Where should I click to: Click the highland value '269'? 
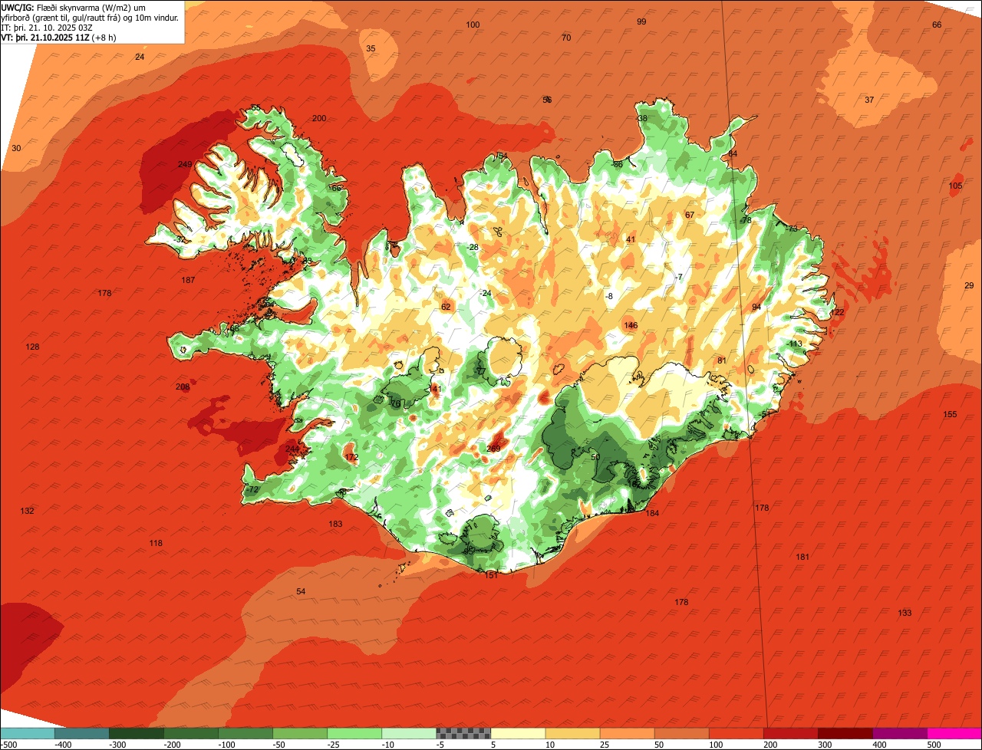tap(493, 449)
